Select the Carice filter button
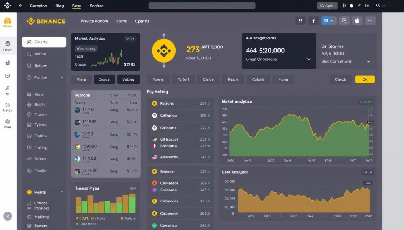Viewport: 404px width, 230px height. tap(208, 79)
